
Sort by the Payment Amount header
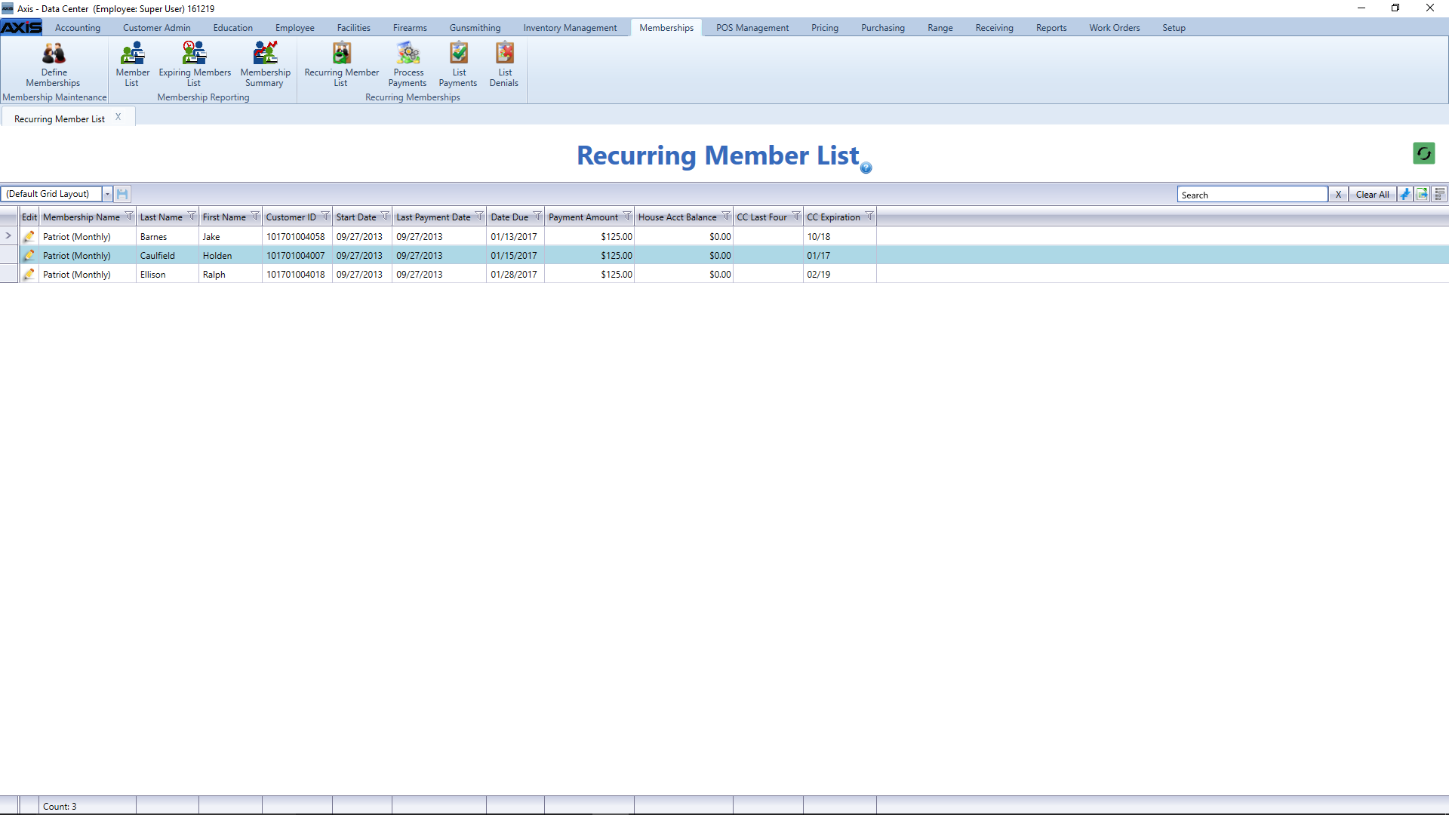coord(583,217)
